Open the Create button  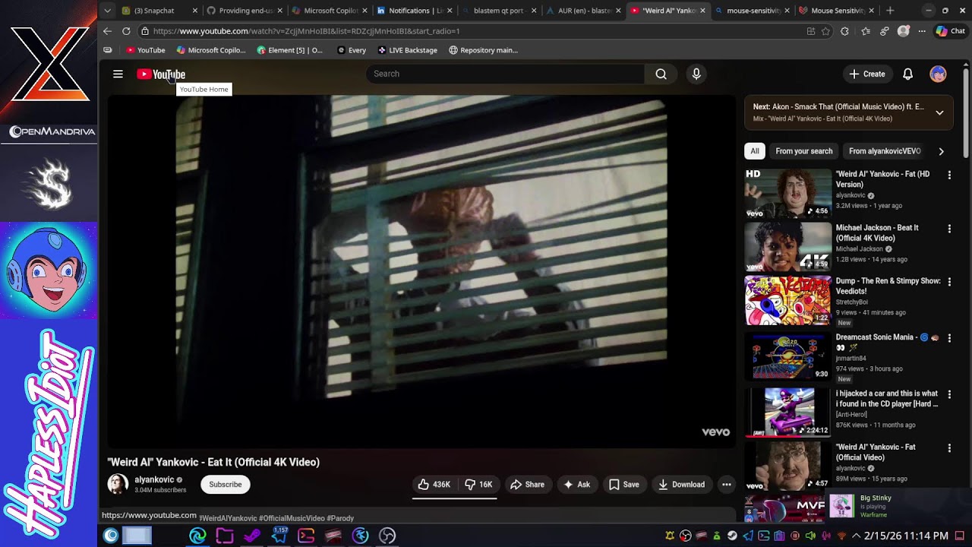(867, 74)
